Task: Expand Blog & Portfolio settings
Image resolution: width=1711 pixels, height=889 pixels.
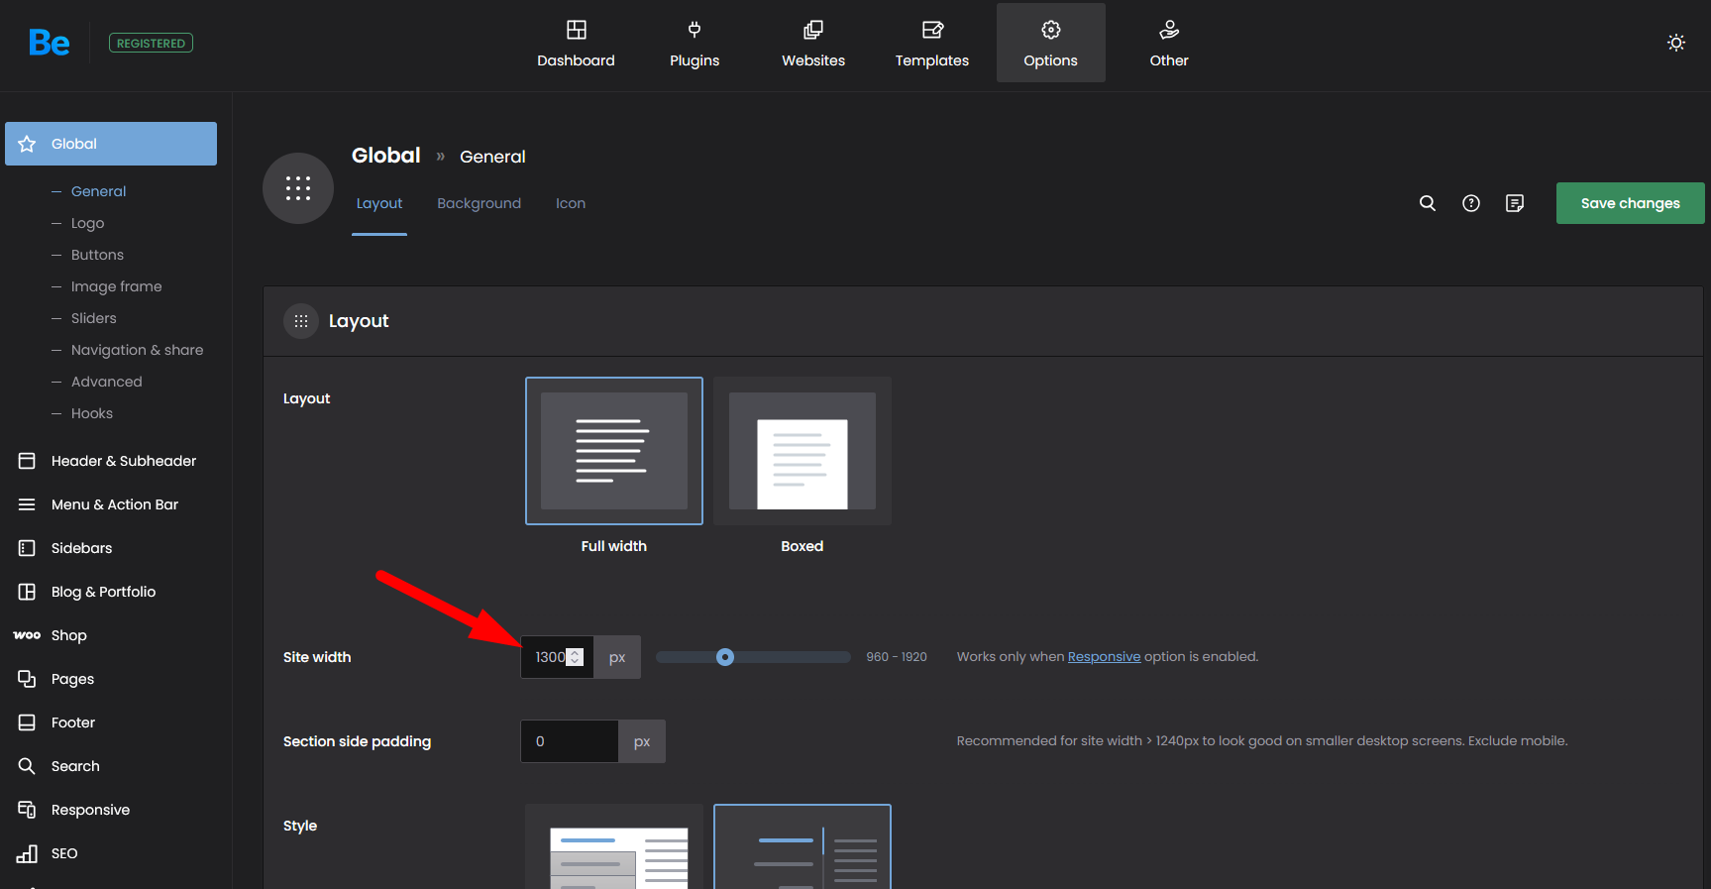Action: [103, 592]
